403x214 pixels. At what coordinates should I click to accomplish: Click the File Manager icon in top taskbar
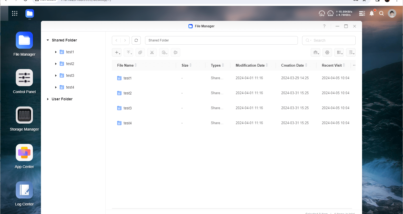pos(30,14)
